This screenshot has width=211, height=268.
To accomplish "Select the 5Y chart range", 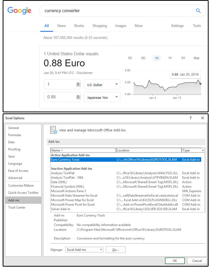I will (x=183, y=58).
